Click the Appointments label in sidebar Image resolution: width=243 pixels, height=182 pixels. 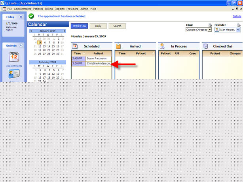[14, 66]
